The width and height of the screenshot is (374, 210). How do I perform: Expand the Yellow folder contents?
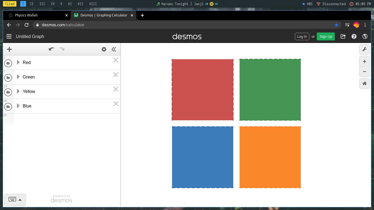pyautogui.click(x=18, y=91)
